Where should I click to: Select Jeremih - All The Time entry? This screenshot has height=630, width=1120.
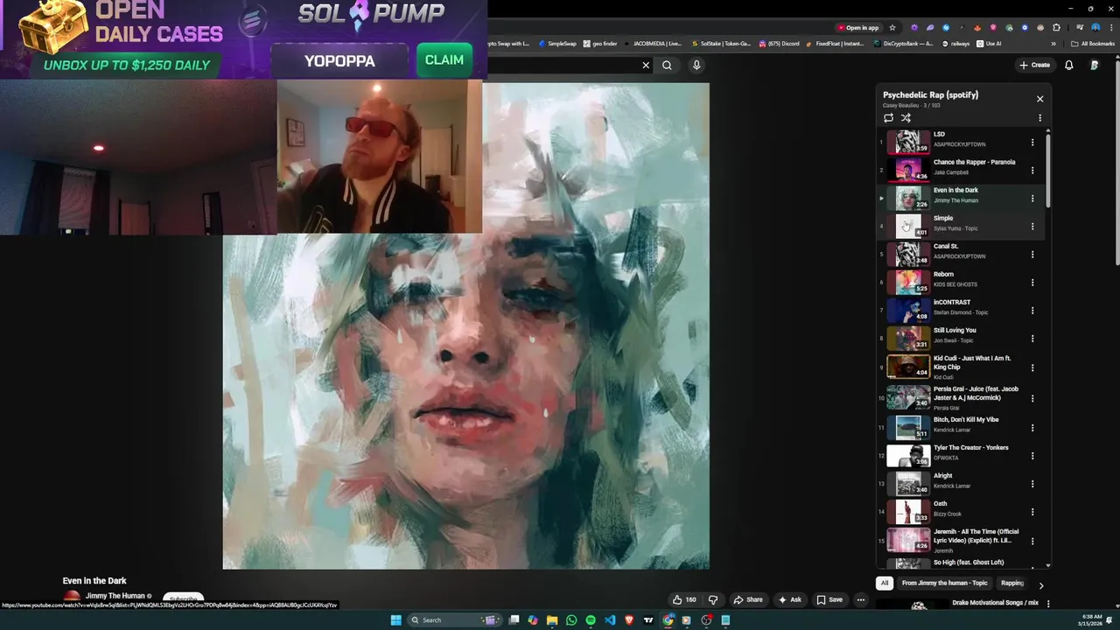(x=960, y=540)
